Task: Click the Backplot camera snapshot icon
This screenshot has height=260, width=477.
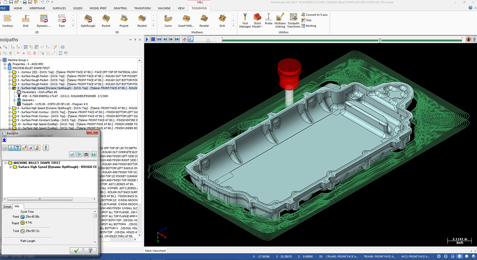Action: 86,154
